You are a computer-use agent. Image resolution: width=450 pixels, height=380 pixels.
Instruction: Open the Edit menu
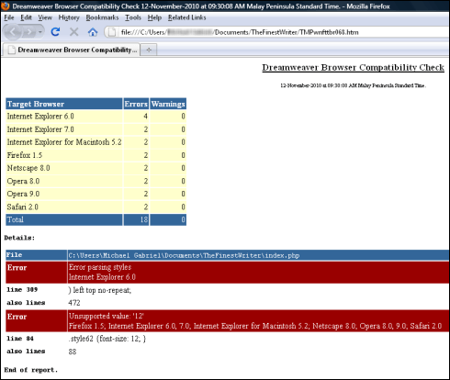(x=26, y=17)
